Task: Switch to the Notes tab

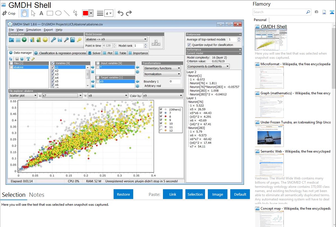Action: click(x=37, y=195)
